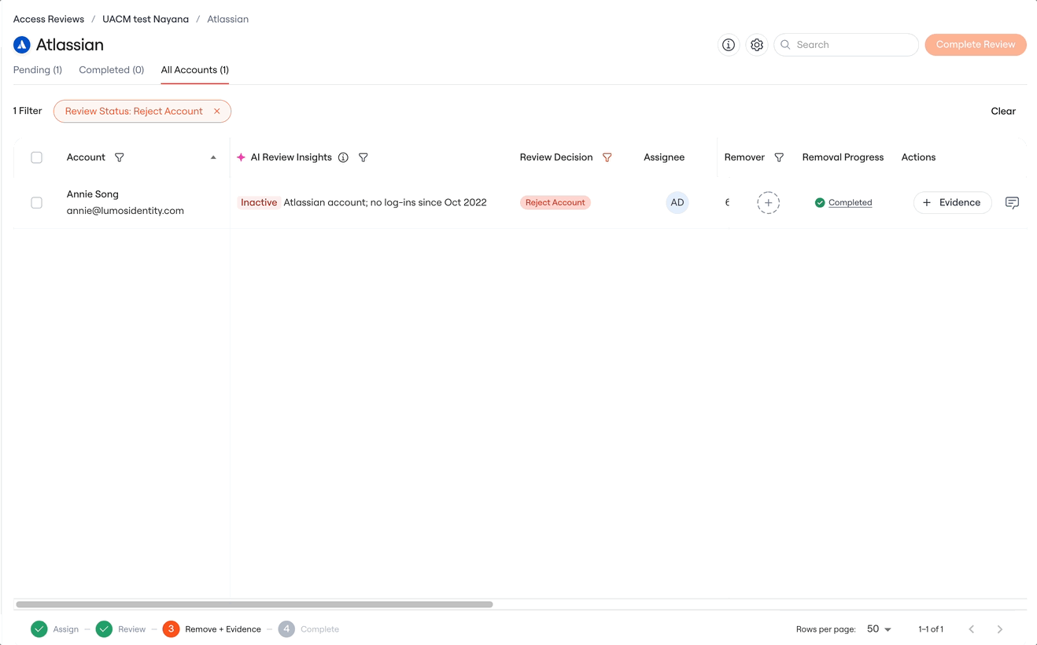Click the horizontal table scrollbar
Screen dimensions: 1037x645
[x=255, y=605]
